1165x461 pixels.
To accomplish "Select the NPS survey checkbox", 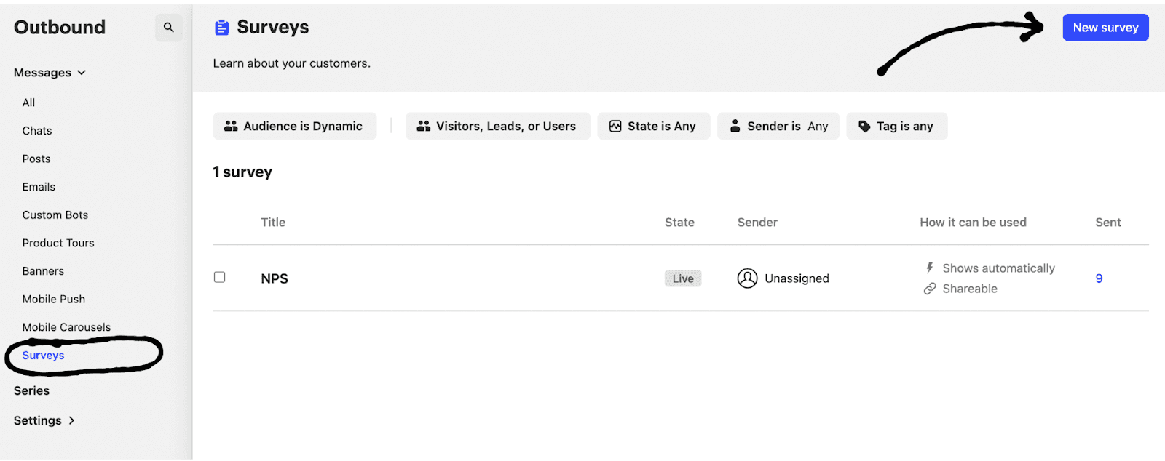I will tap(219, 277).
